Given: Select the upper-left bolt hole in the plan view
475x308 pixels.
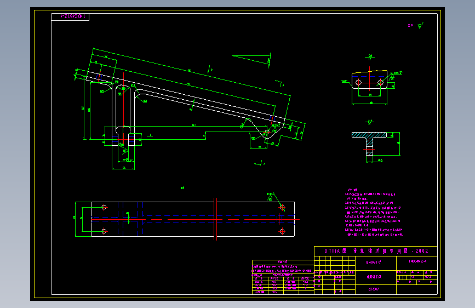Looking at the screenshot, I should click(x=104, y=207).
